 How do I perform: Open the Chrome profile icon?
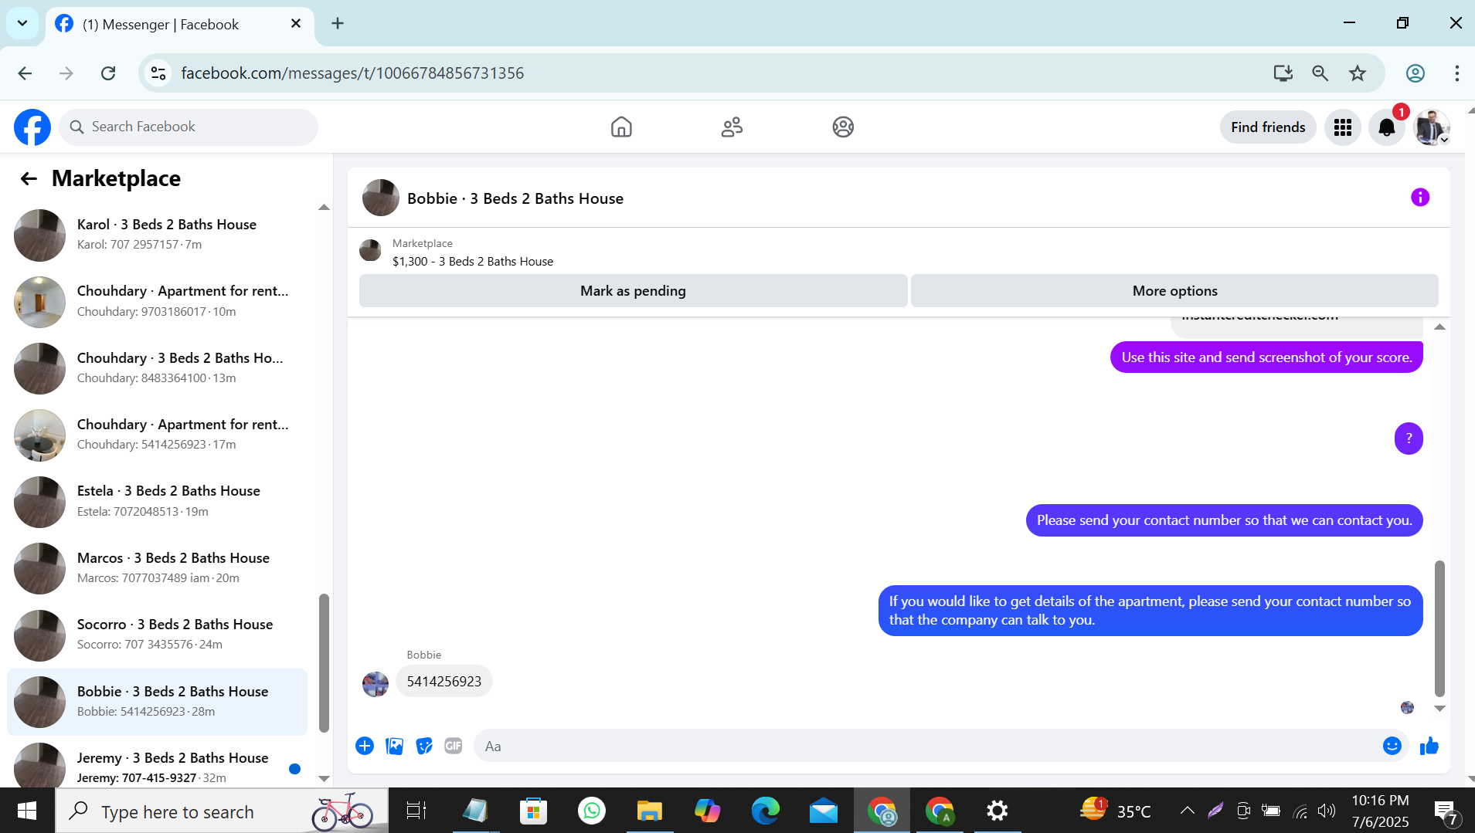[1415, 73]
